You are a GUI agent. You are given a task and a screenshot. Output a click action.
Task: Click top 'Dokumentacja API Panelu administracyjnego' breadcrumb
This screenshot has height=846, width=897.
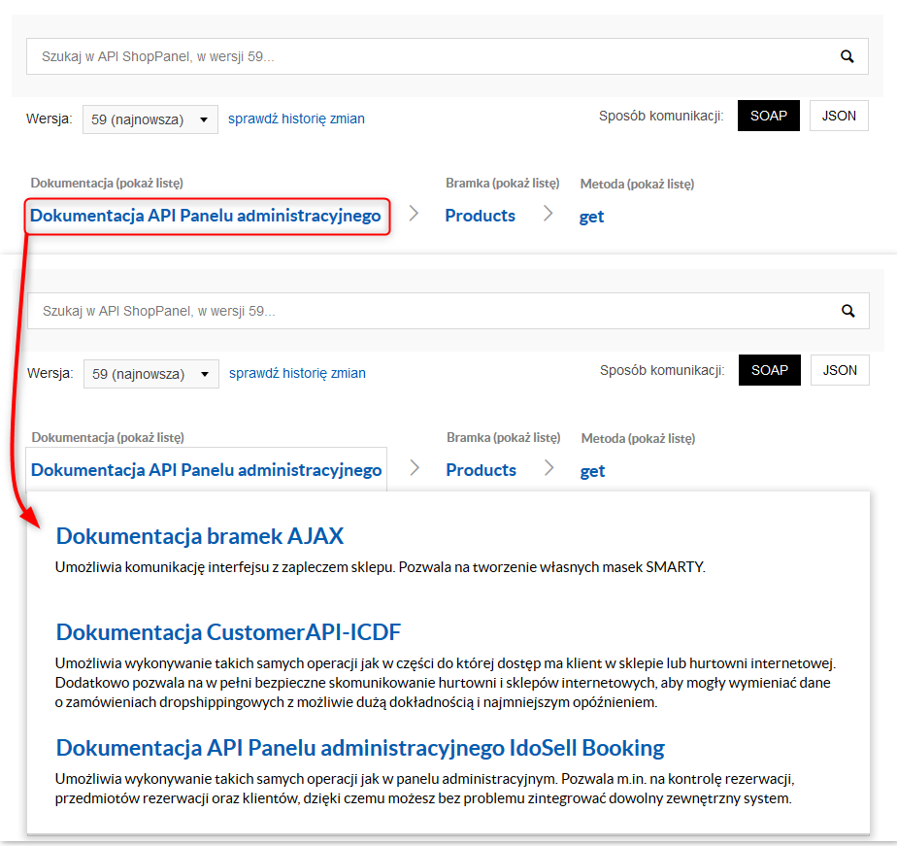[x=206, y=216]
